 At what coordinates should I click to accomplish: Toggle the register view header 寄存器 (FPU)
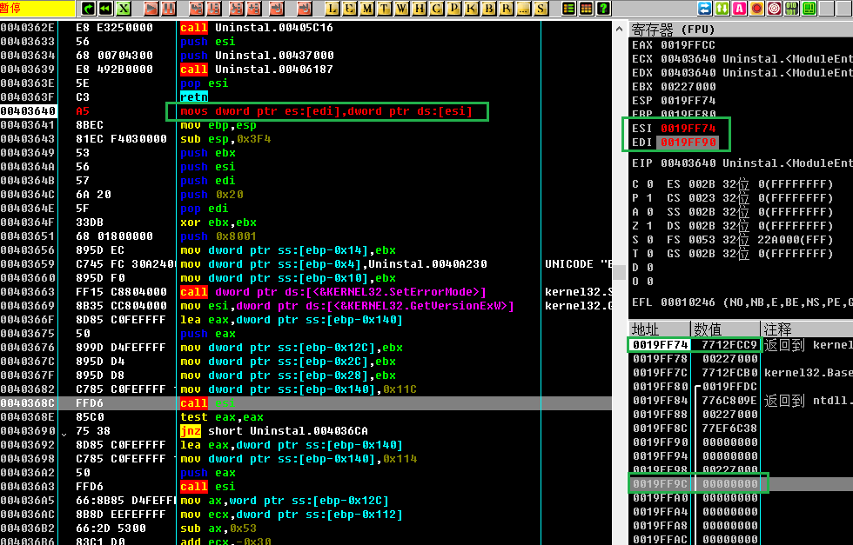(675, 29)
